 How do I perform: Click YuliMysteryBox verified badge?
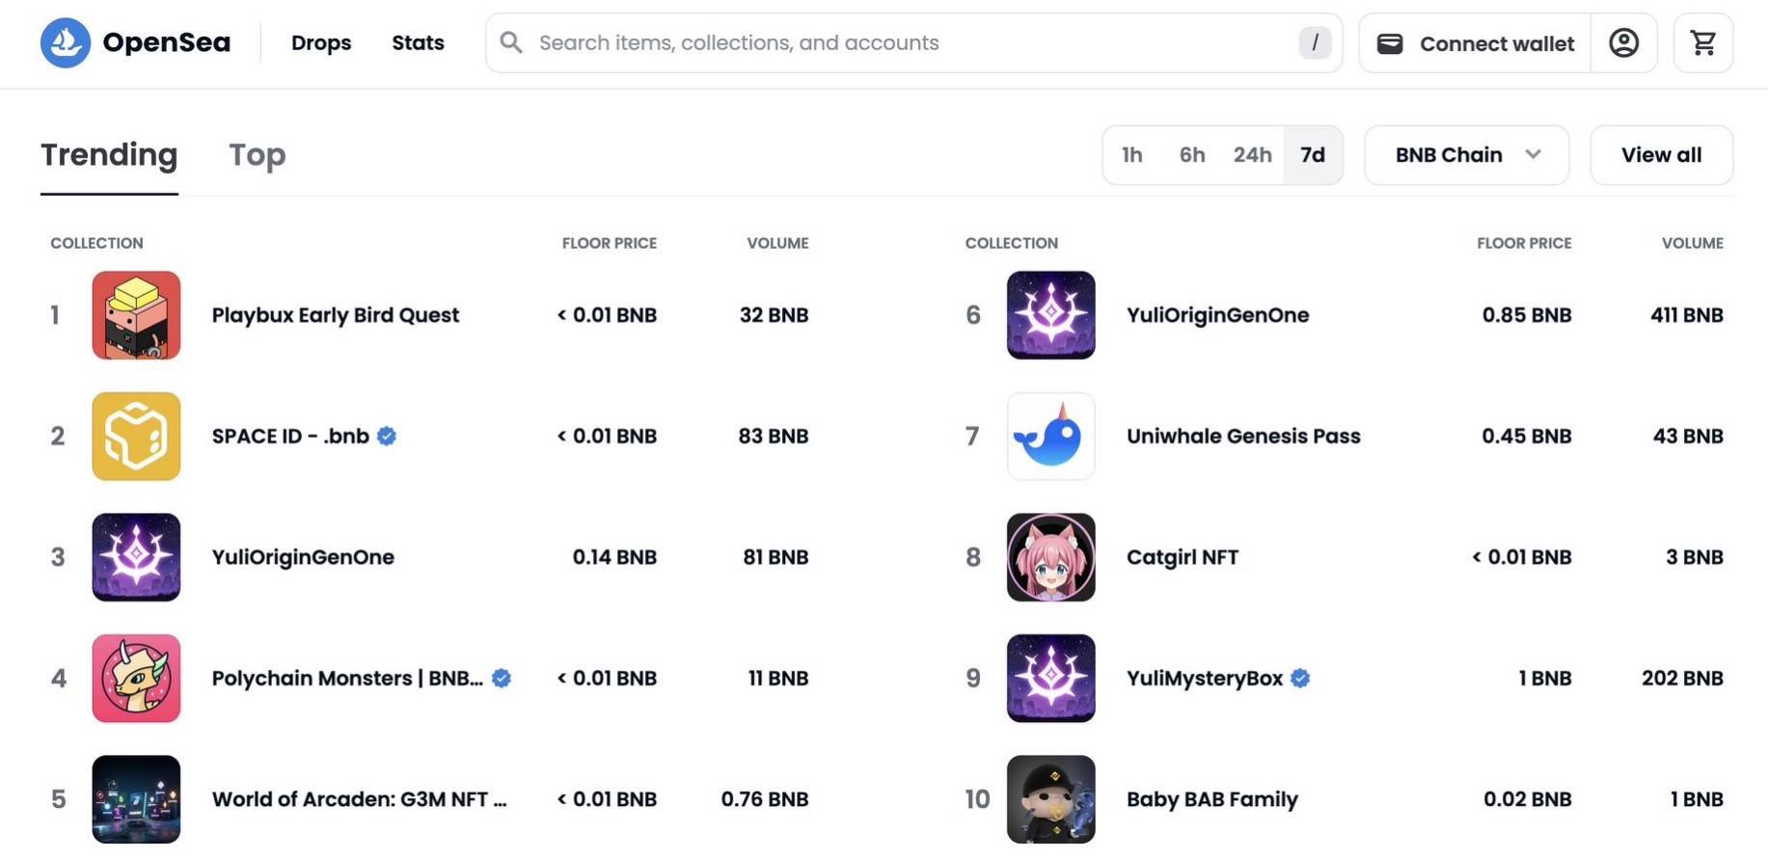pyautogui.click(x=1300, y=678)
